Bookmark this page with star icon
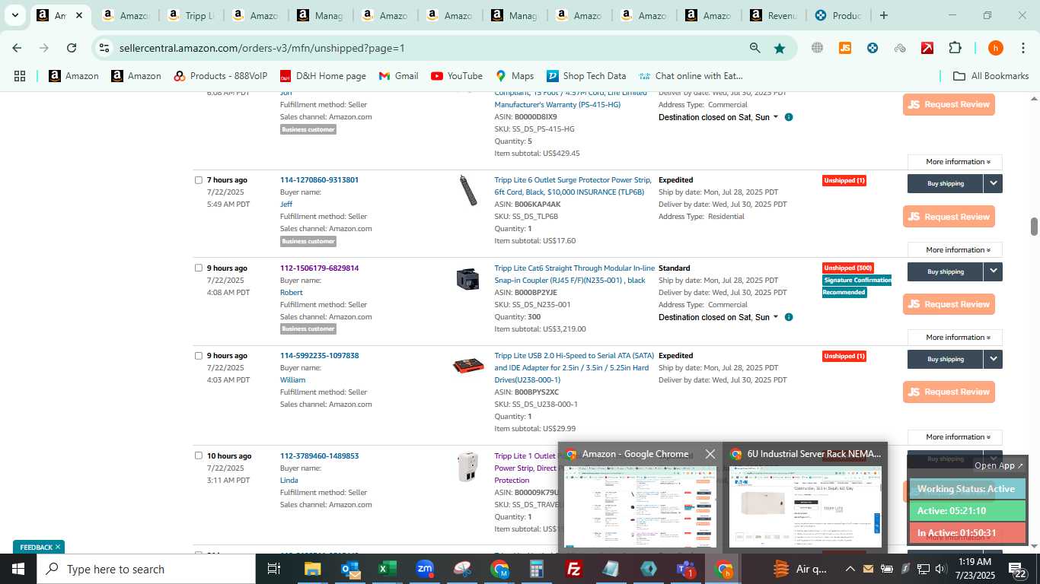The width and height of the screenshot is (1040, 584). point(780,48)
